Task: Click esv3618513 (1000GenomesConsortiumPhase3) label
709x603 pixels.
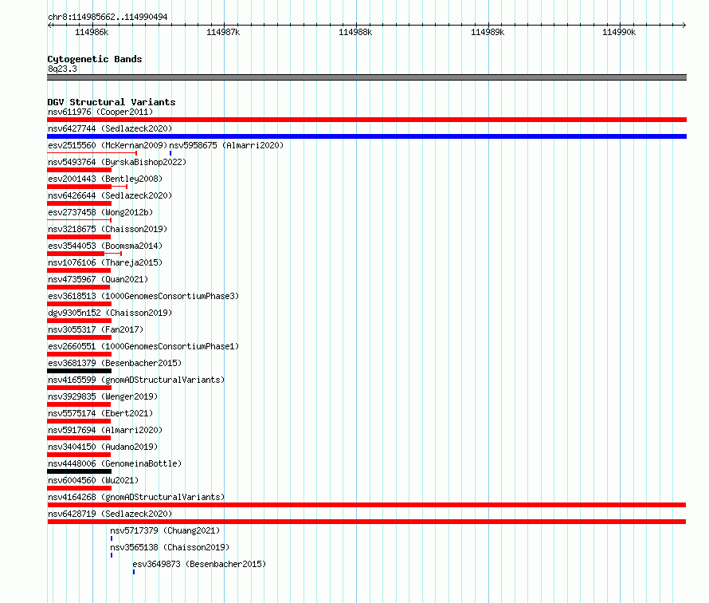Action: click(x=143, y=296)
